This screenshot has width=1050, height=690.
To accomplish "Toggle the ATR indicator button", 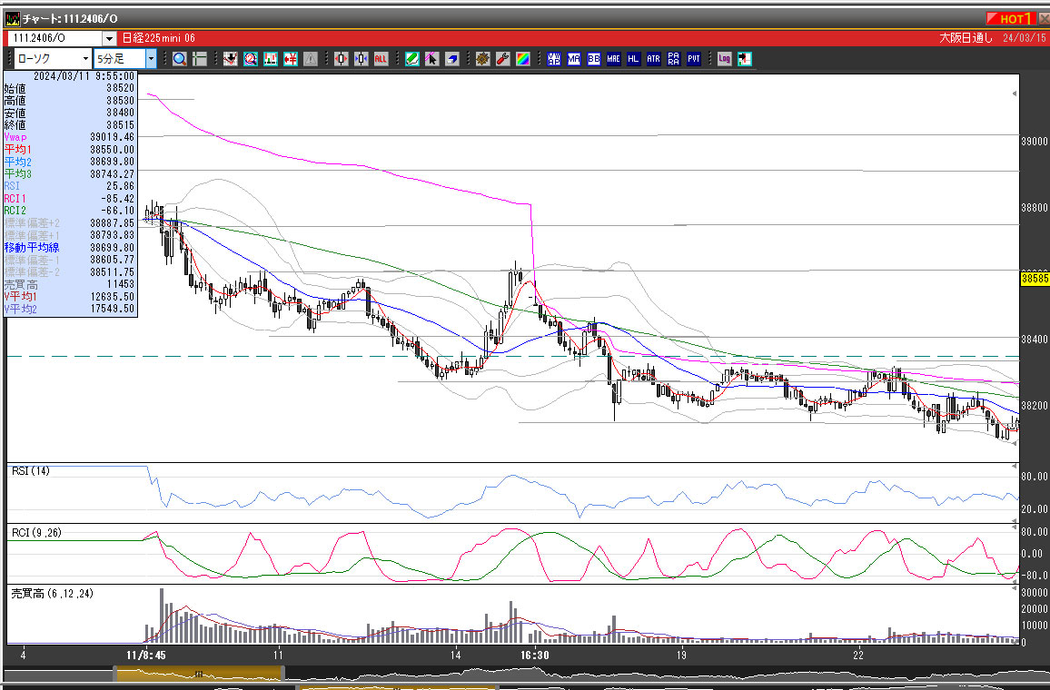I will coord(654,59).
